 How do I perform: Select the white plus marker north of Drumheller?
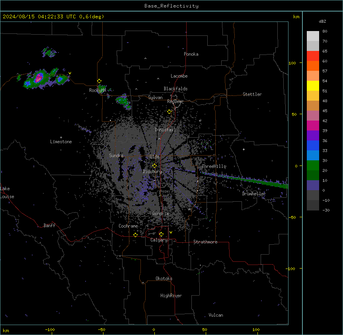pos(244,149)
